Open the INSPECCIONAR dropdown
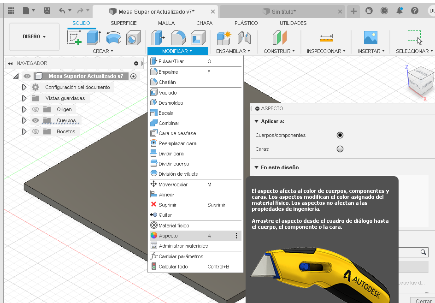435x303 pixels. click(326, 51)
